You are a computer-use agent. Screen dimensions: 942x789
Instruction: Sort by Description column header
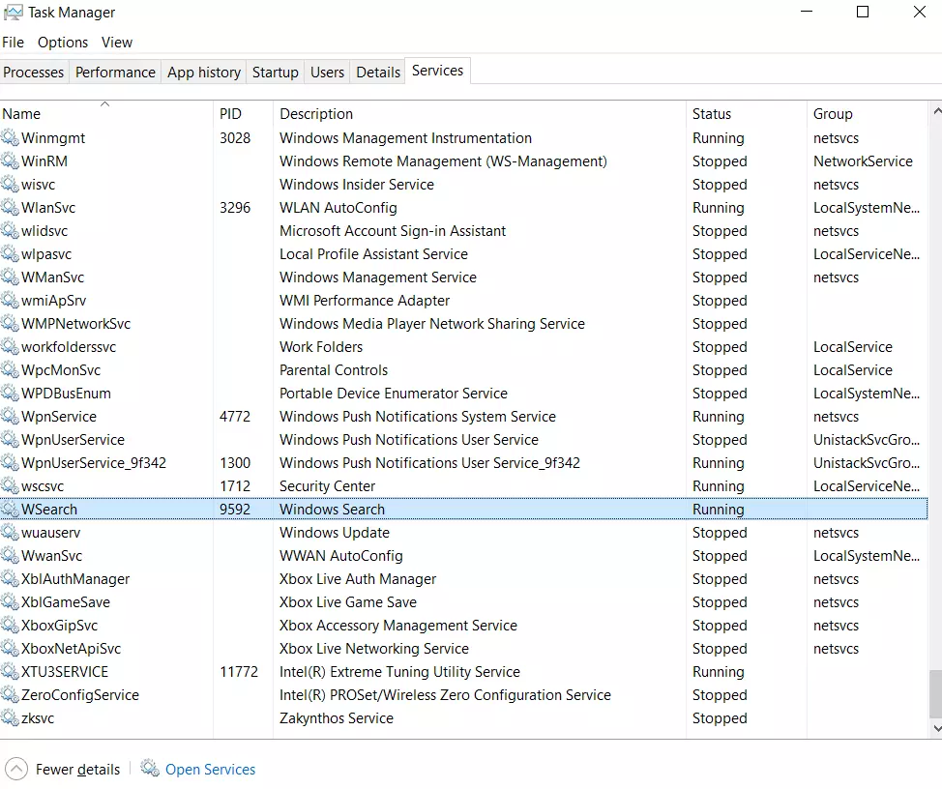click(480, 114)
